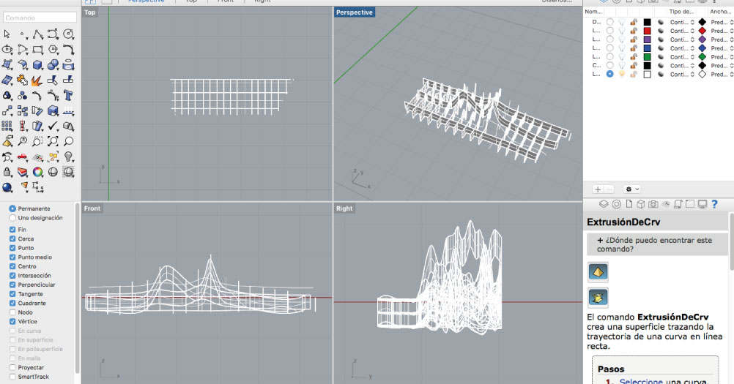
Task: Click the monitor display icon in lower panel
Action: [703, 204]
